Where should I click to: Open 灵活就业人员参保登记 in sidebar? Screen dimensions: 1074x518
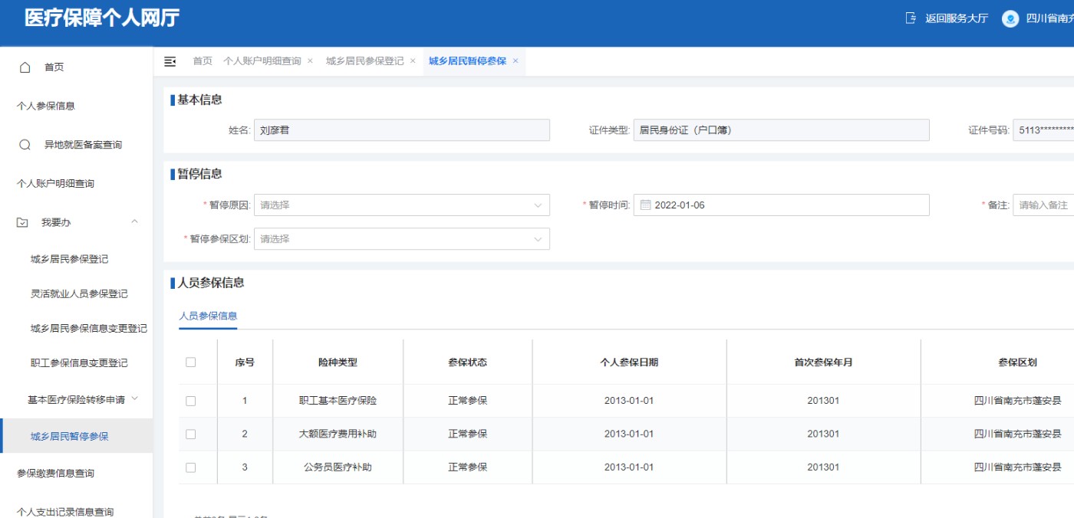point(79,294)
